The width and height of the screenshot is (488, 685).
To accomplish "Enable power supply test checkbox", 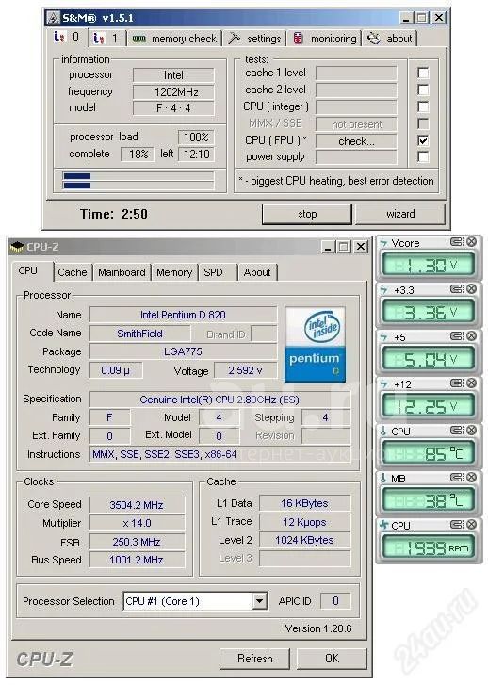I will click(x=423, y=156).
